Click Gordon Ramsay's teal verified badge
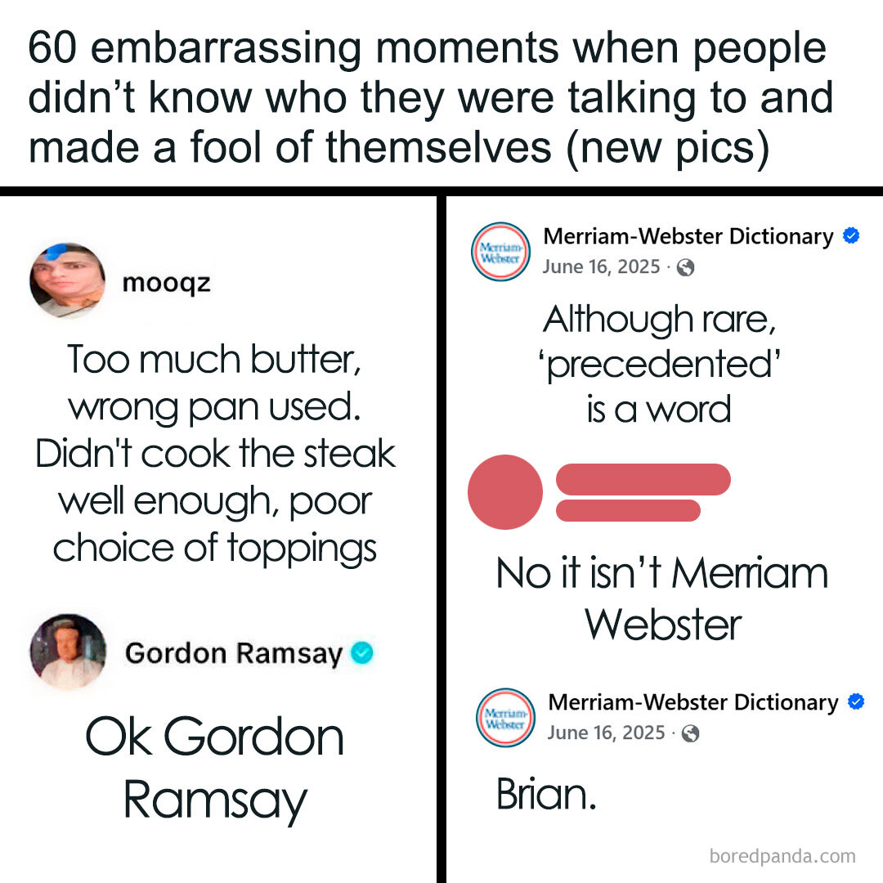The image size is (883, 883). pos(361,652)
